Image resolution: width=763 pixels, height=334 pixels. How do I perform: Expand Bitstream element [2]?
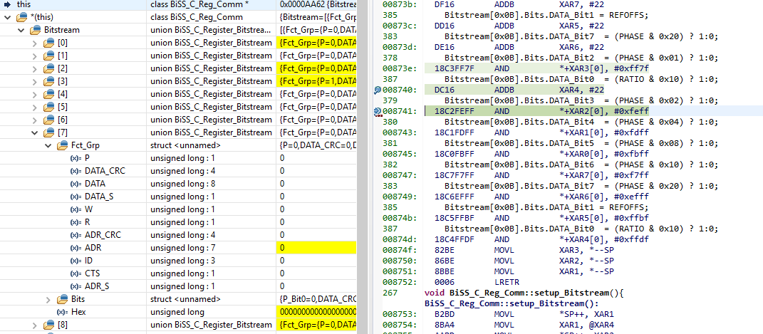click(x=35, y=68)
